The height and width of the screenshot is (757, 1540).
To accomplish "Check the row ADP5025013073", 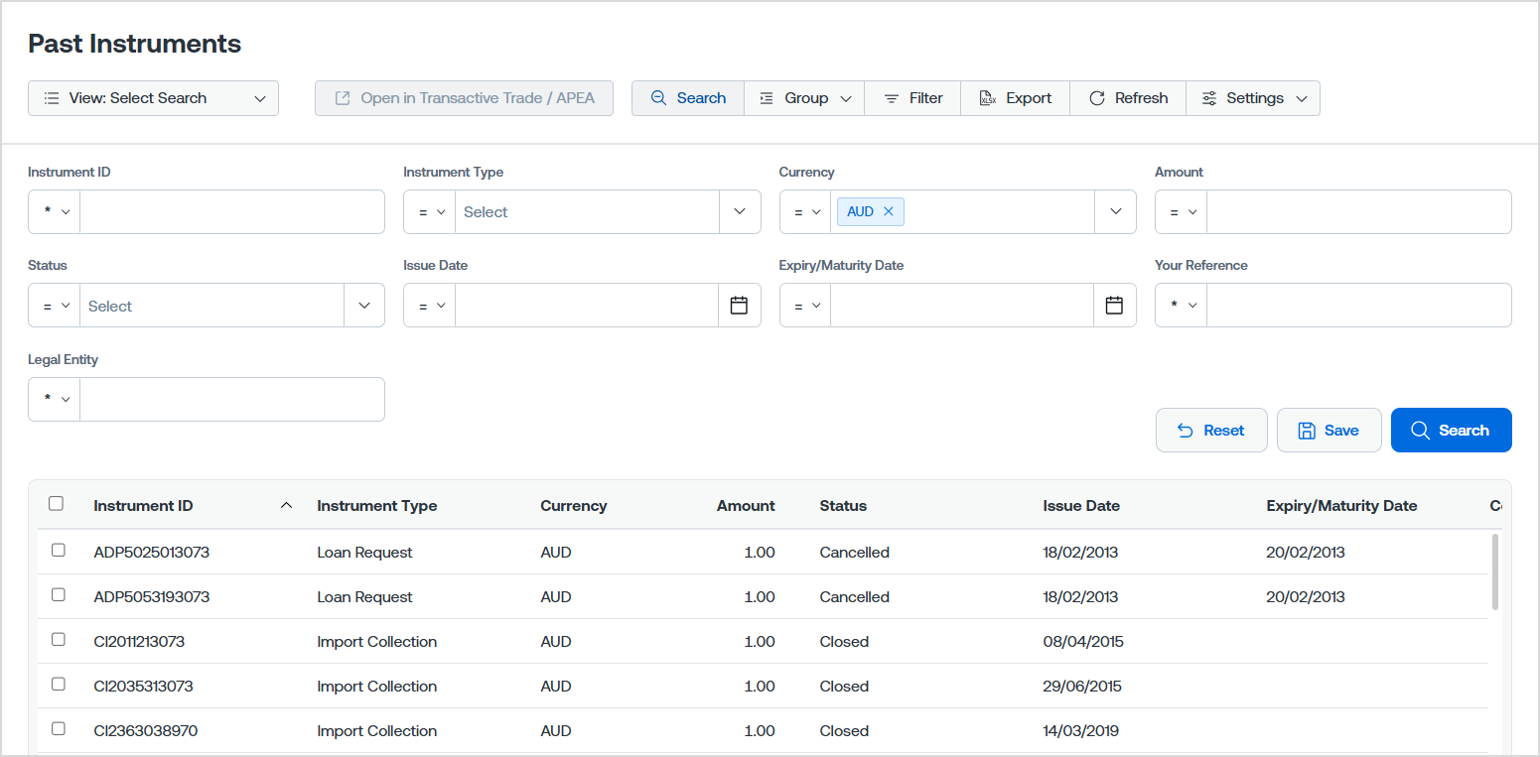I will click(x=58, y=550).
